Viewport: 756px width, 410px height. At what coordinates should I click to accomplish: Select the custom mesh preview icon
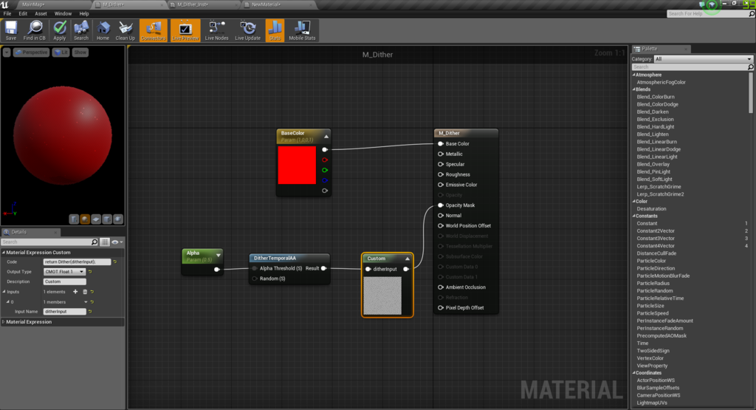(118, 219)
